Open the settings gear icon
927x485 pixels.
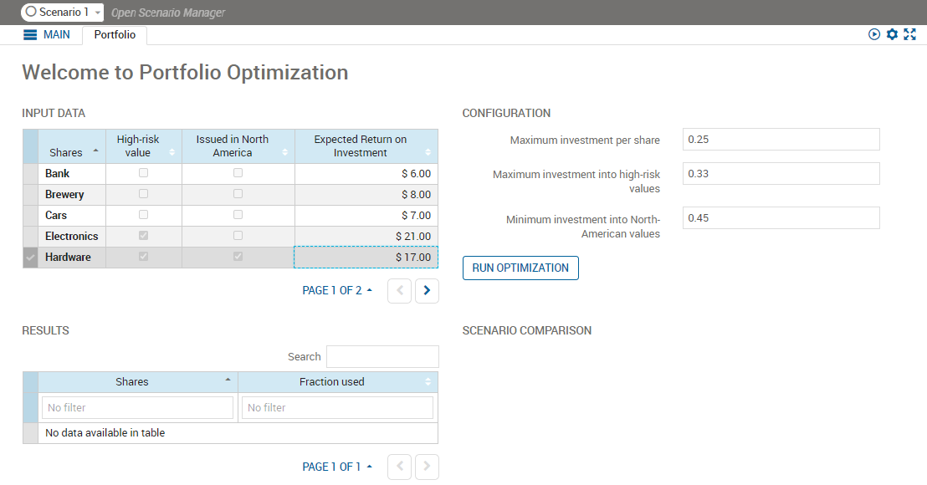click(892, 34)
